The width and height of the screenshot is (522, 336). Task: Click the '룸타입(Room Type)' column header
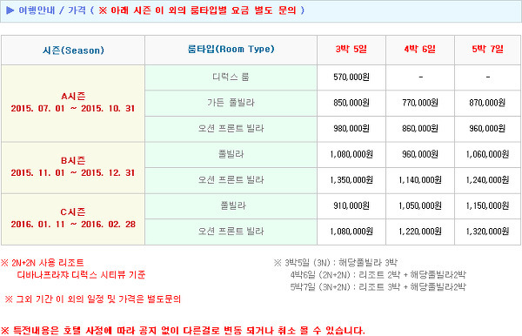pyautogui.click(x=231, y=50)
